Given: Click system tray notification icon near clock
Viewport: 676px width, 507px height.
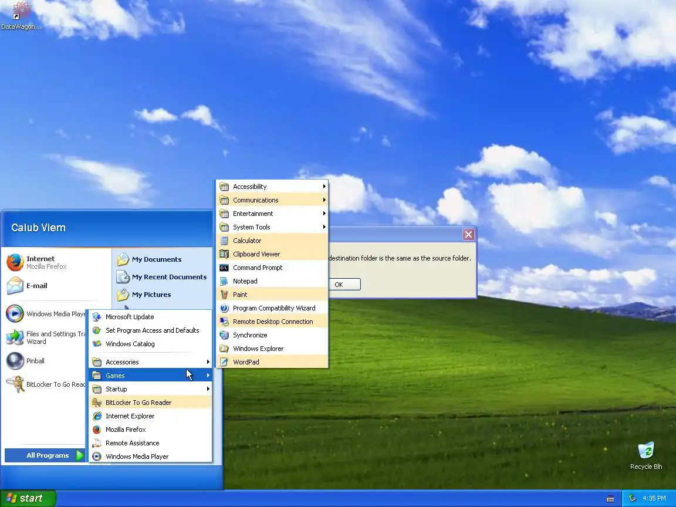Looking at the screenshot, I should point(632,498).
